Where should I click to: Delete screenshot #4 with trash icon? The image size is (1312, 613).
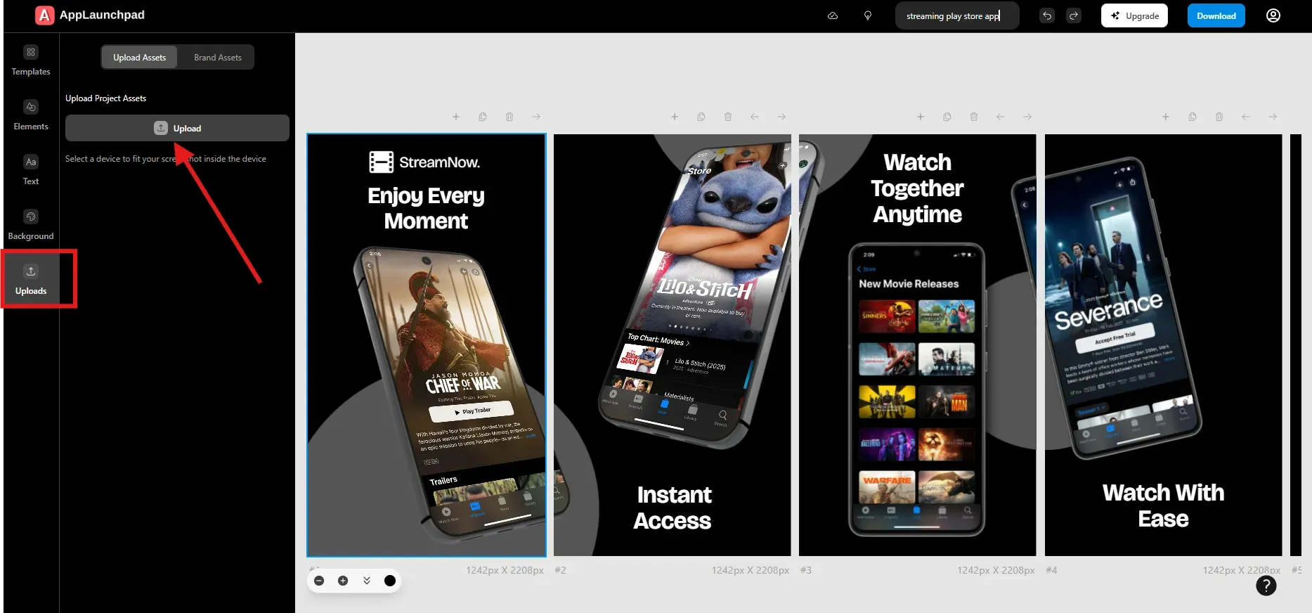(1219, 117)
